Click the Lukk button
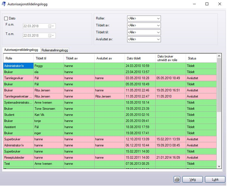The width and height of the screenshot is (227, 187). [x=215, y=179]
